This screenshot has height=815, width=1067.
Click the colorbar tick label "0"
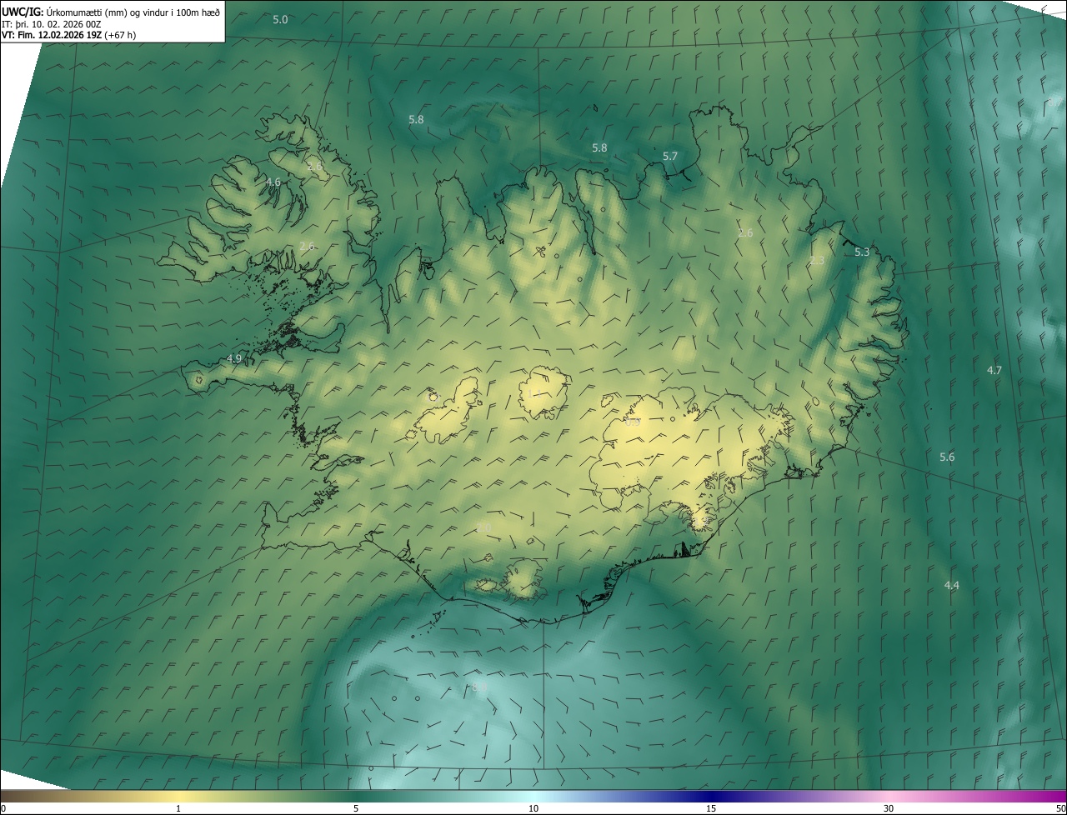pyautogui.click(x=3, y=808)
